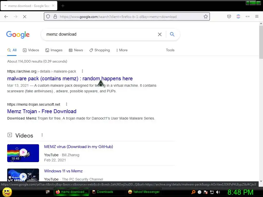263x197 pixels.
Task: Open the volume speaker tray icon
Action: click(x=218, y=192)
